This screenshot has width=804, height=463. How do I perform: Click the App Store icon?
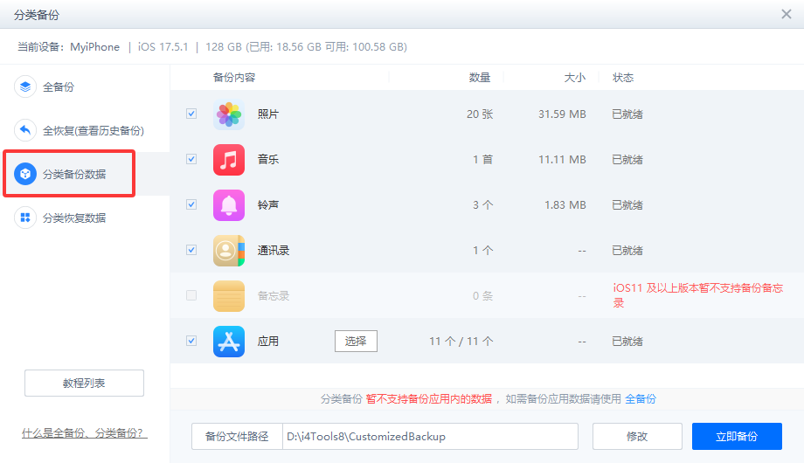coord(229,342)
